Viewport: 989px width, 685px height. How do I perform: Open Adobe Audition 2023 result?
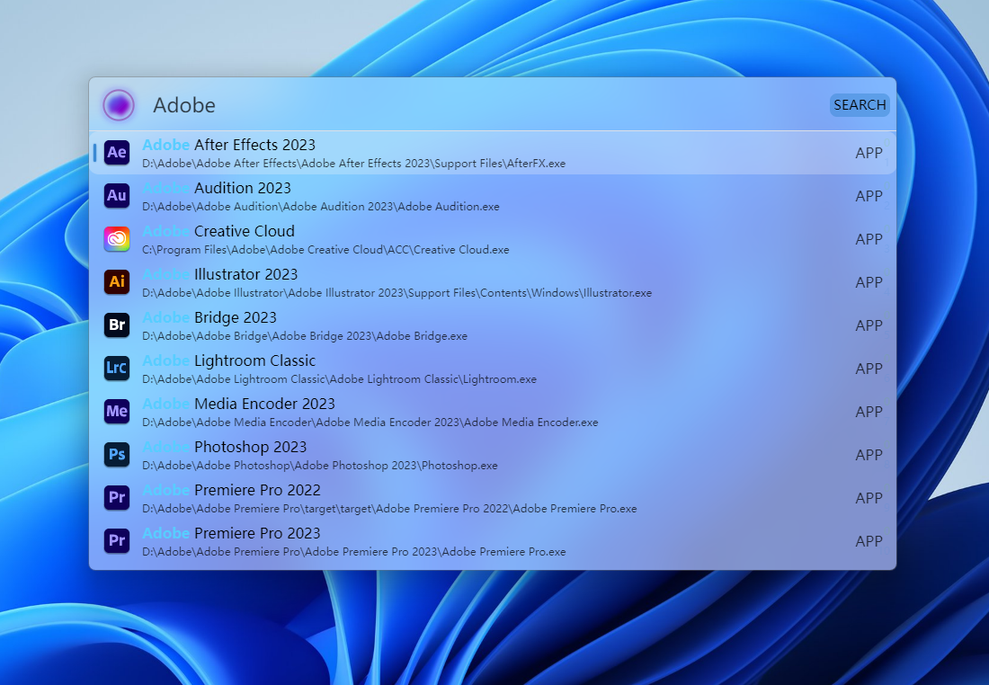(x=493, y=196)
